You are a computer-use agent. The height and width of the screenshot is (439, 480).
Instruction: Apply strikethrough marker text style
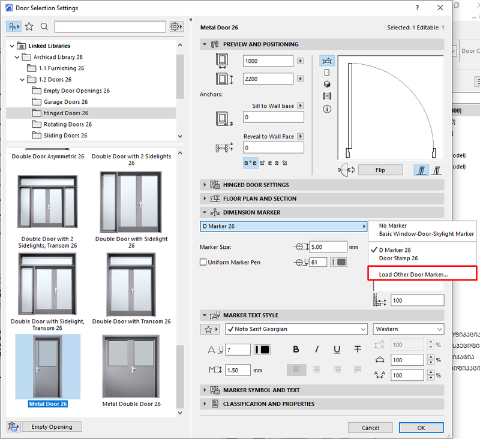tap(358, 350)
